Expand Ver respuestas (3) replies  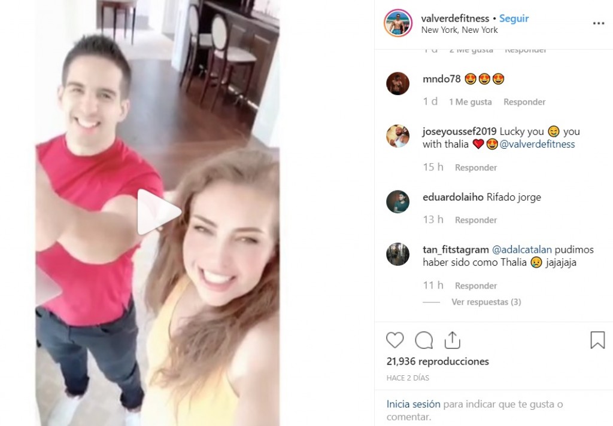click(x=486, y=302)
